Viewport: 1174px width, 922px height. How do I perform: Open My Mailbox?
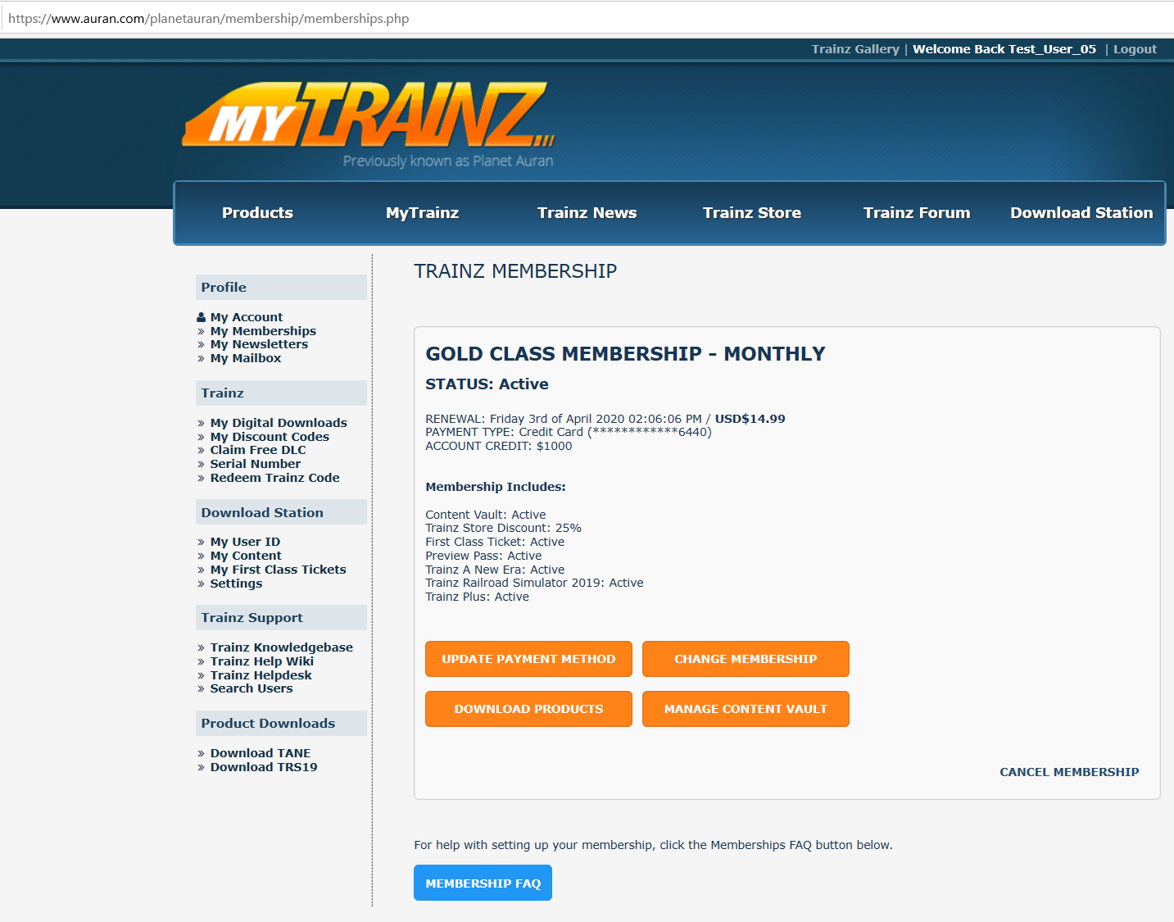click(x=245, y=358)
